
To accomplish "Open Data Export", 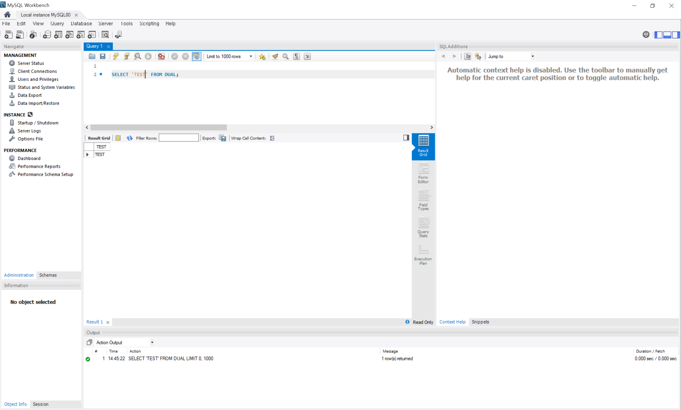I will click(x=30, y=95).
